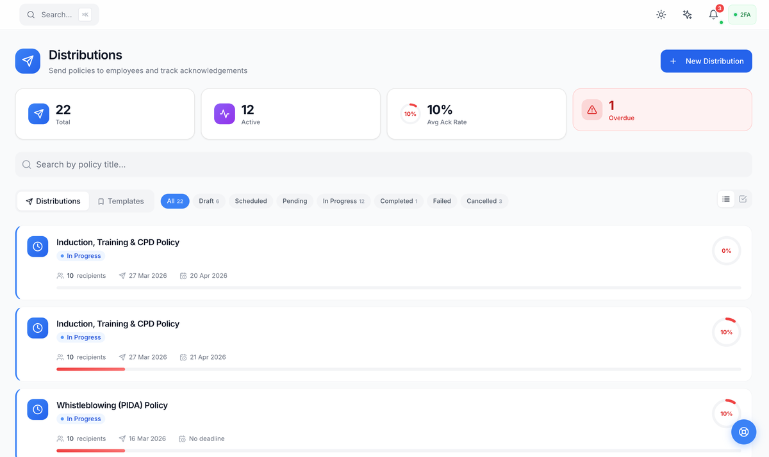Filter by Cancelled distributions
The width and height of the screenshot is (769, 457).
[x=484, y=201]
